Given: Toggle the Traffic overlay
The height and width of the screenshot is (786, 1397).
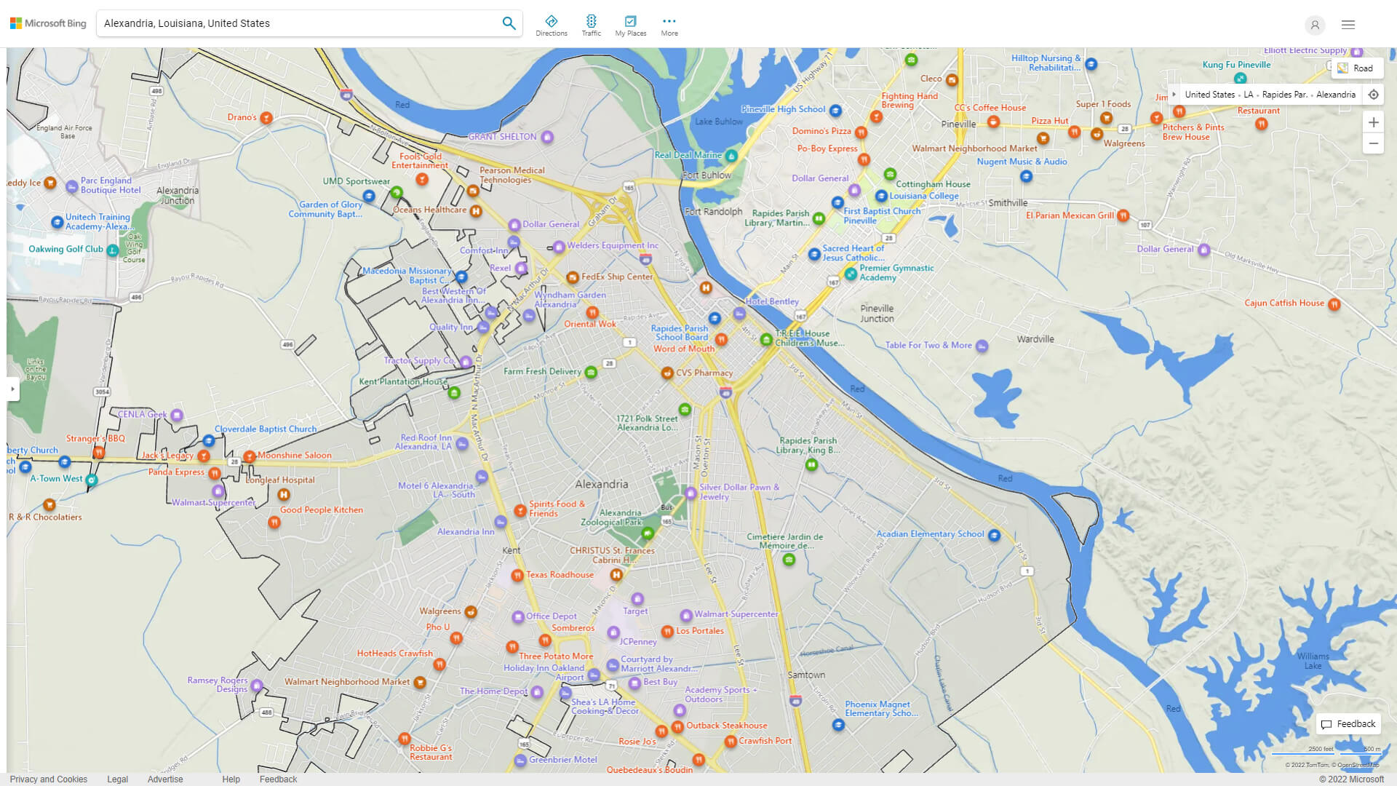Looking at the screenshot, I should point(591,24).
